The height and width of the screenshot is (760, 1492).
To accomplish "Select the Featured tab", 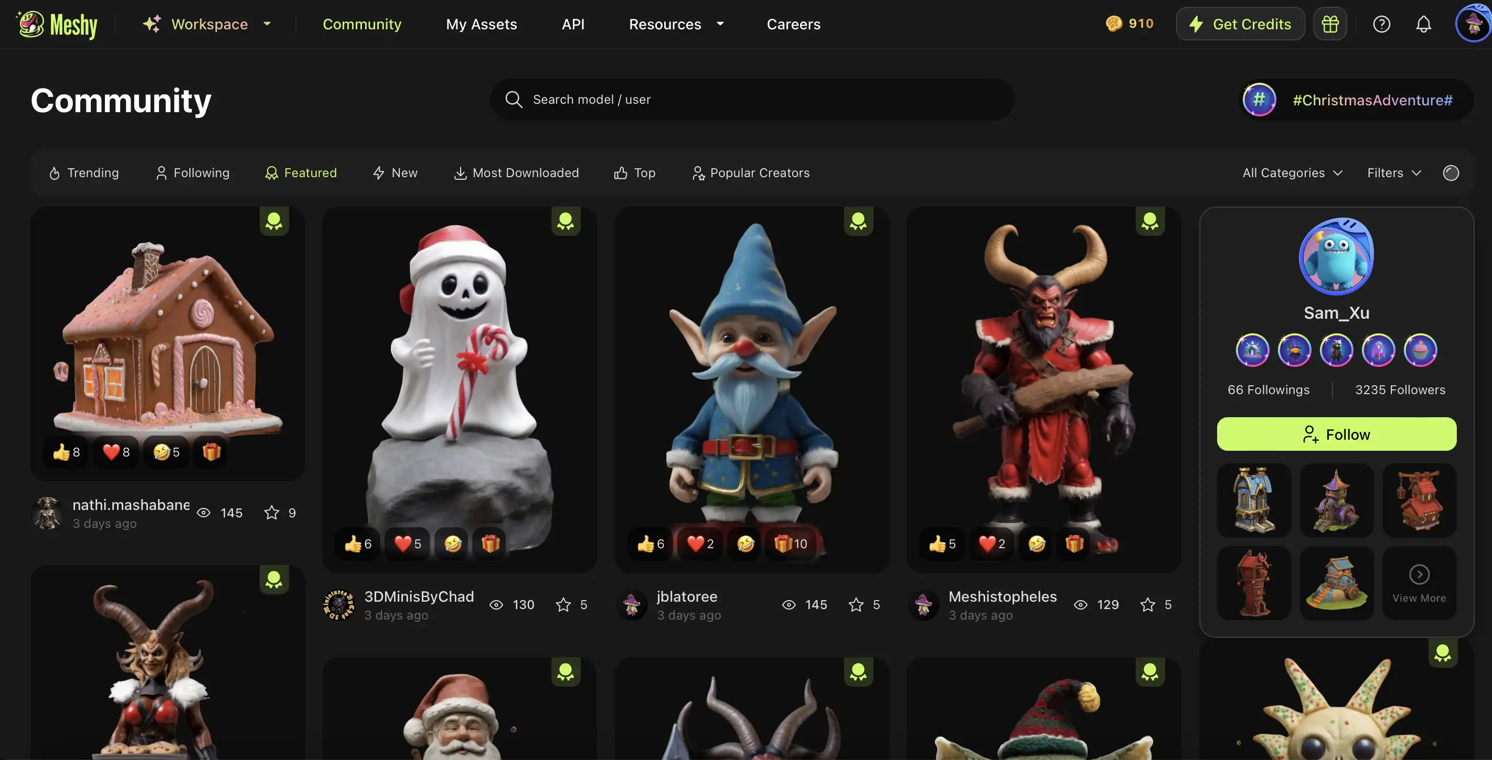I will pyautogui.click(x=301, y=173).
